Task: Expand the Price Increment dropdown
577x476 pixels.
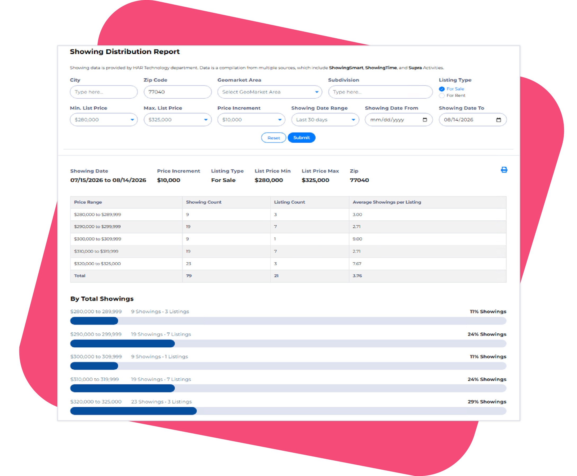Action: [251, 120]
